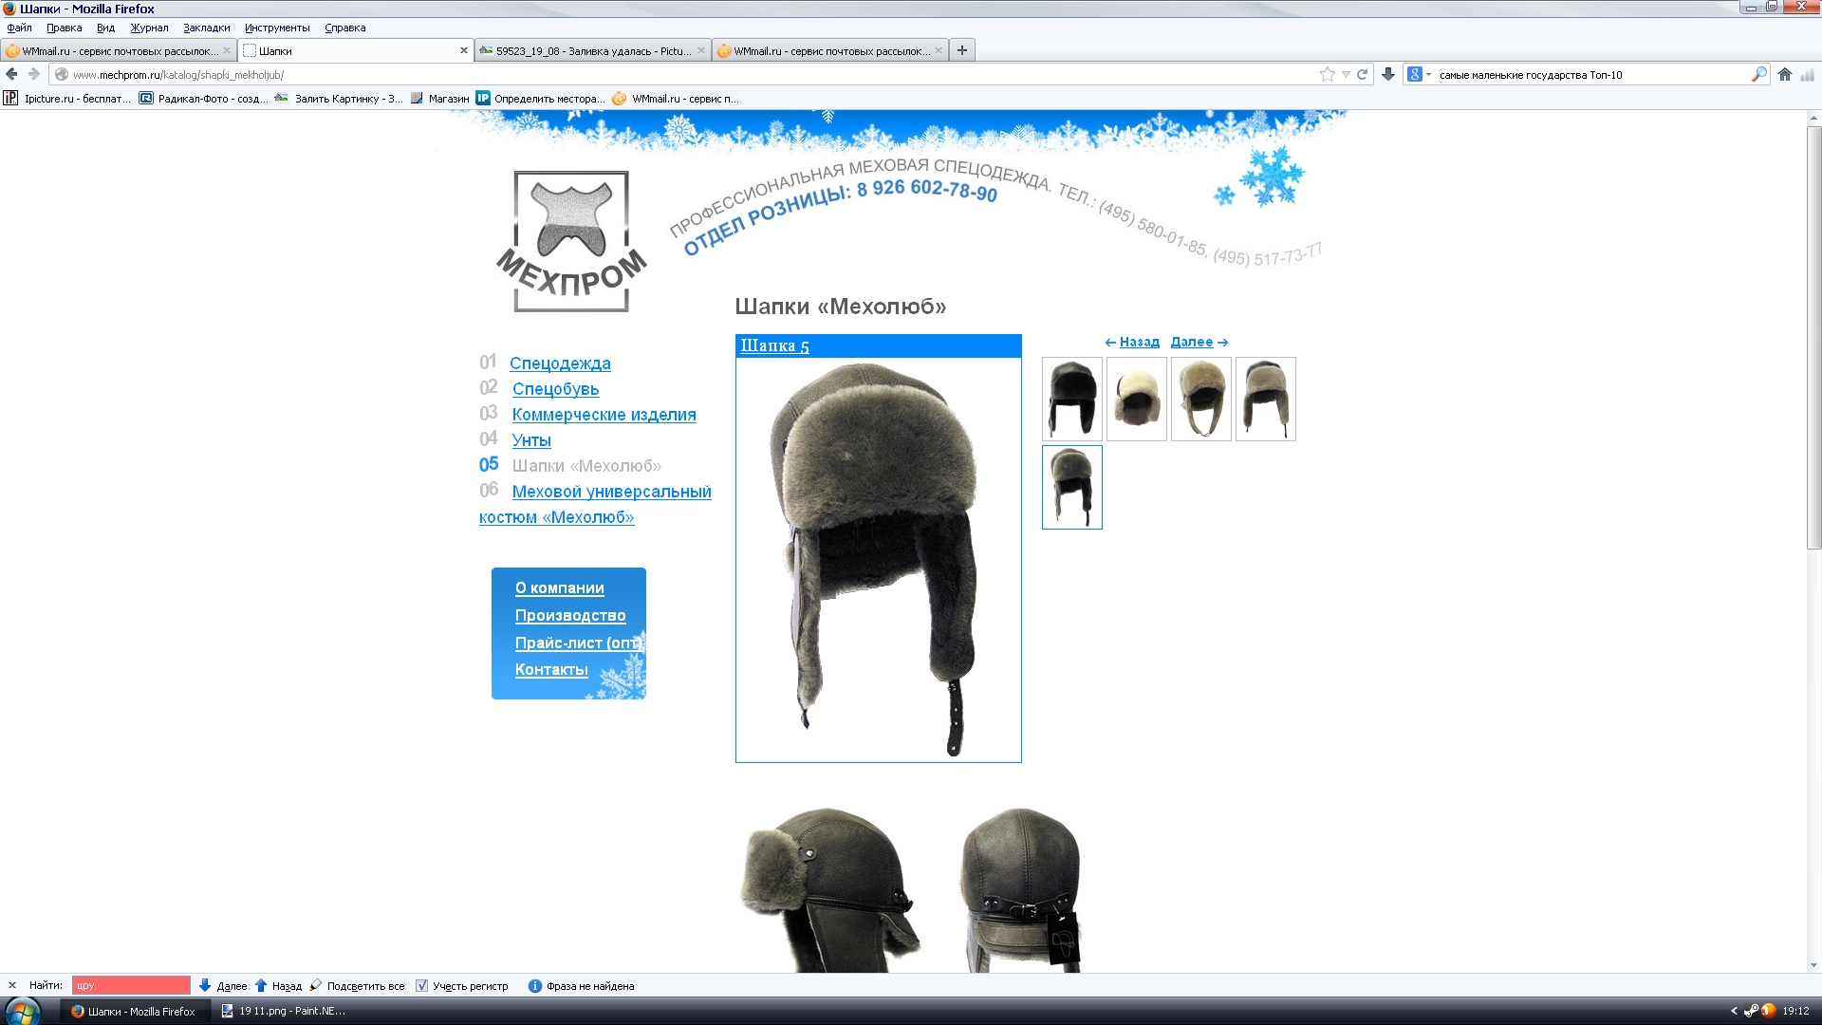
Task: Close the active Шапки tab
Action: [x=464, y=50]
